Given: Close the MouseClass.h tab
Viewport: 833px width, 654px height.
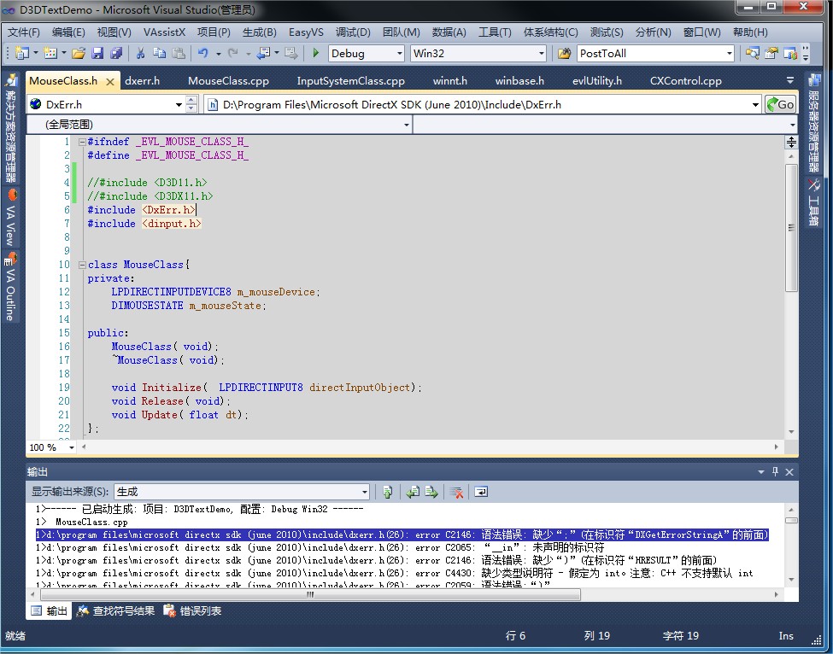Looking at the screenshot, I should tap(110, 82).
